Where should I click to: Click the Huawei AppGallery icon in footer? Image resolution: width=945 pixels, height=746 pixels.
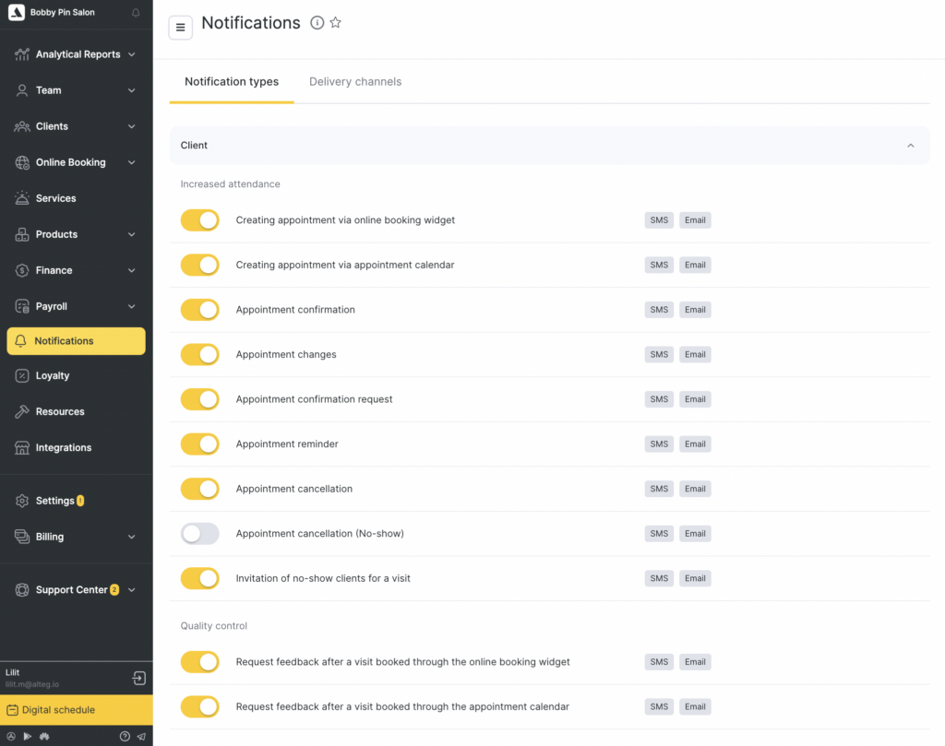click(x=43, y=737)
